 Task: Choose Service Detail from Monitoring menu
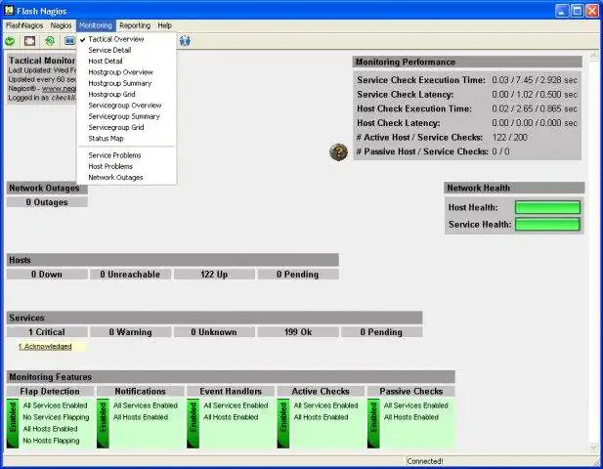(126, 51)
